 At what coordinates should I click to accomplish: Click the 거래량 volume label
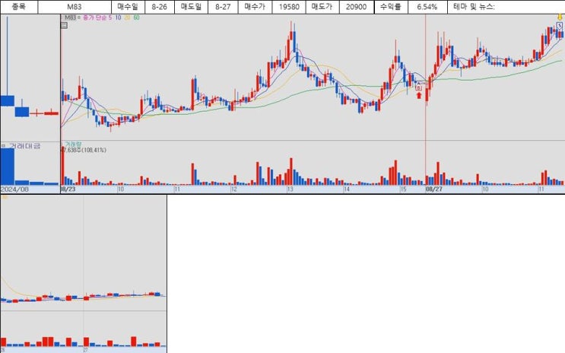click(x=73, y=145)
